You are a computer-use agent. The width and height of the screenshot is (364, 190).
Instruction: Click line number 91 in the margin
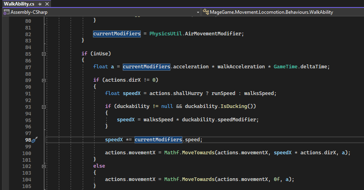28,93
